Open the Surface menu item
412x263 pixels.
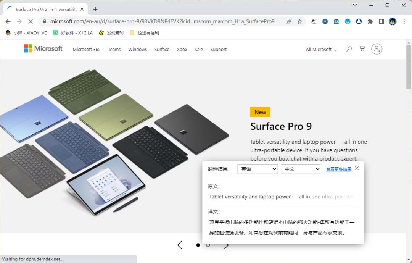(x=162, y=49)
